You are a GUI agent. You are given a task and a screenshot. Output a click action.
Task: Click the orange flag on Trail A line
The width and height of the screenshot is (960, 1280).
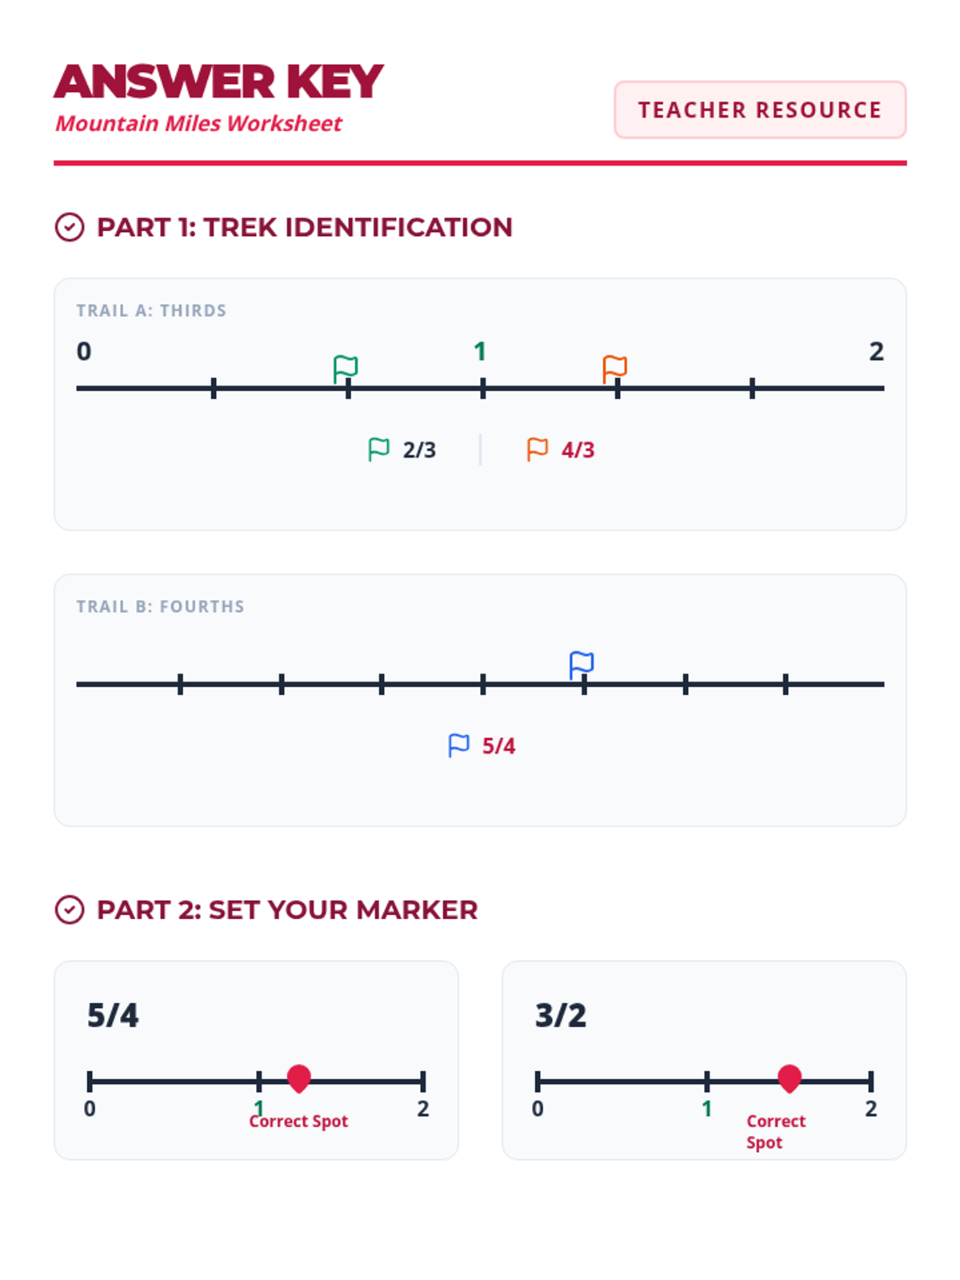point(614,369)
